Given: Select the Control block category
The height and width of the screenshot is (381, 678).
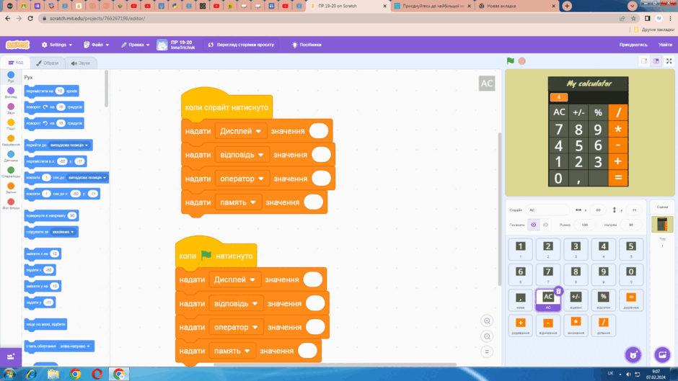Looking at the screenshot, I should [x=11, y=141].
